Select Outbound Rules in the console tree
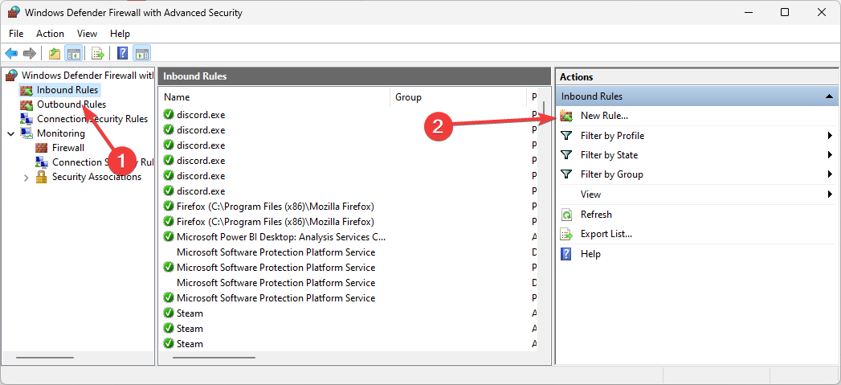Screen dimensions: 841x385 pos(71,104)
